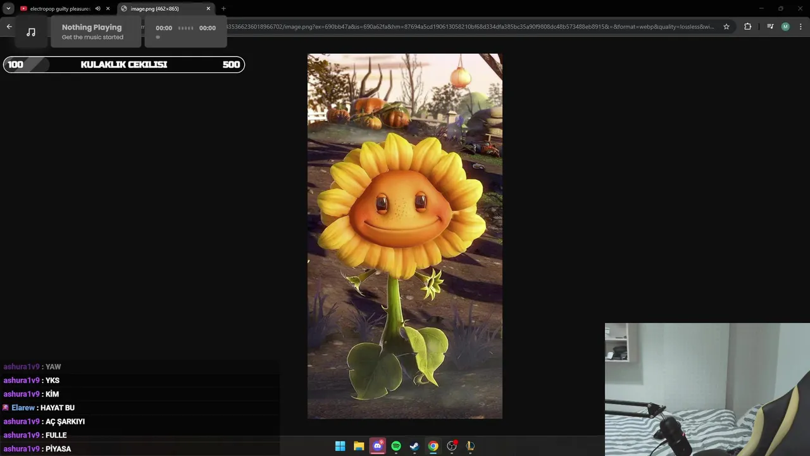The image size is (810, 456).
Task: Click the chat message "PİYASA"
Action: pos(58,449)
